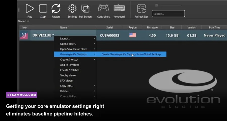Select the DRIVECLUB game icon thumbnail
The width and height of the screenshot is (227, 121).
(x=24, y=35)
